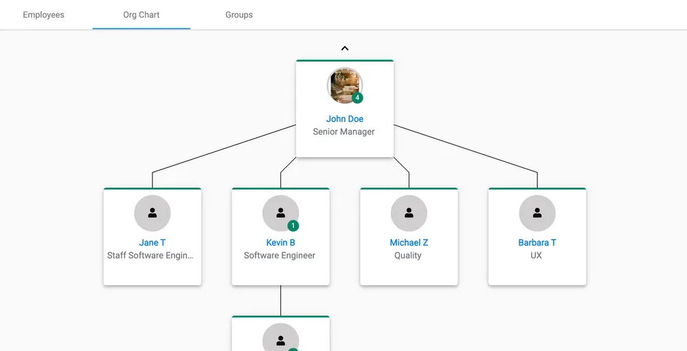Switch to the Employees tab

pos(43,15)
